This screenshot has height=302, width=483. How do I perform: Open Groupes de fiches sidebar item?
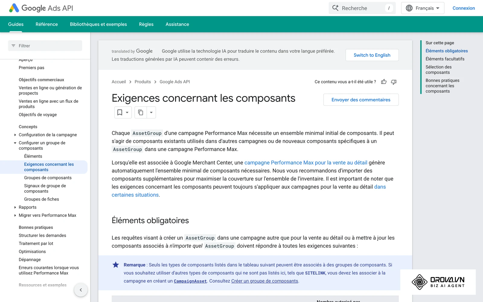(41, 199)
